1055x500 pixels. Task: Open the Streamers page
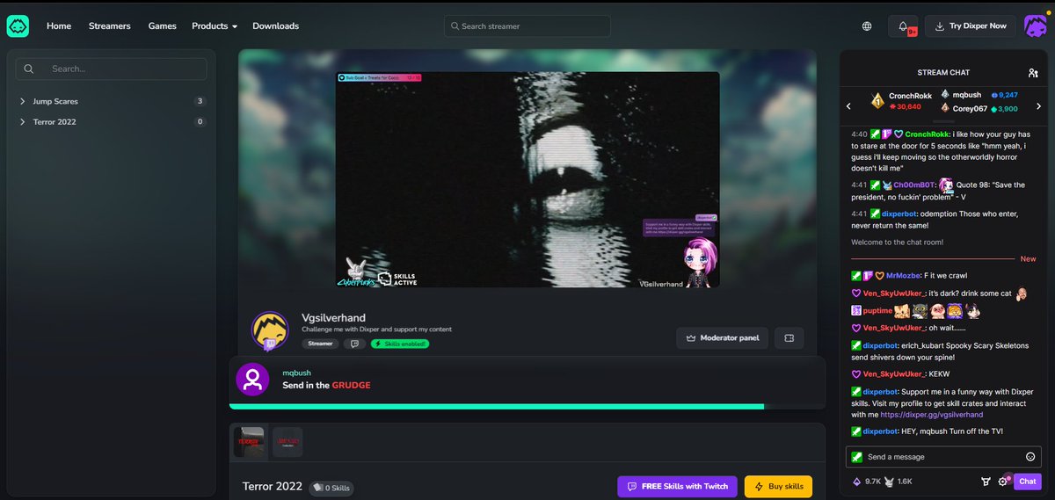tap(110, 26)
